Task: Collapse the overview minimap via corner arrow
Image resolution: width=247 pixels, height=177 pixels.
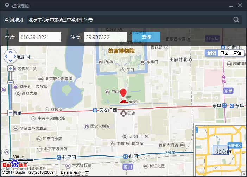Action: [x=243, y=173]
